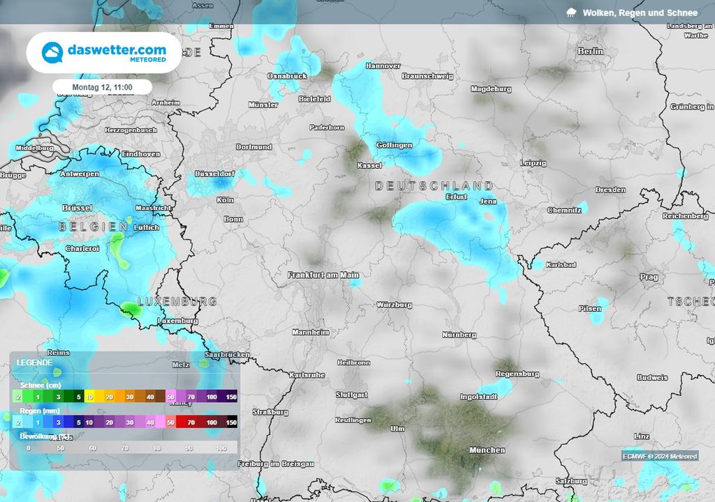Screen dimensions: 715x502
Task: Click the DEUTSCHLAND country label
Action: pos(434,185)
